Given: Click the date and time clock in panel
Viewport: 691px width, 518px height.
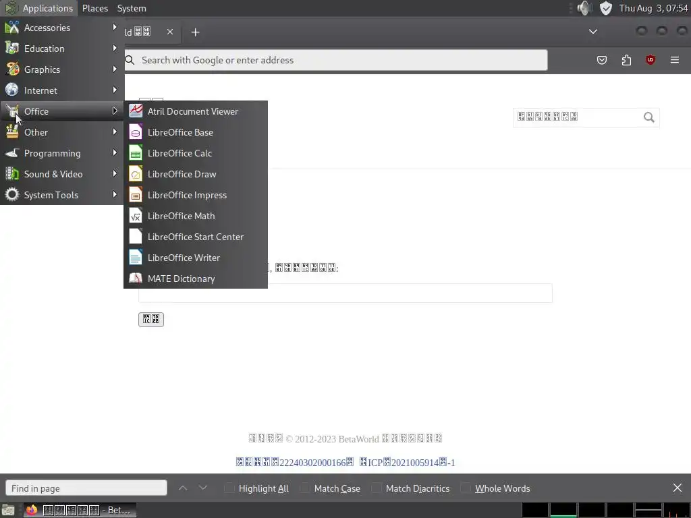Looking at the screenshot, I should pyautogui.click(x=653, y=8).
